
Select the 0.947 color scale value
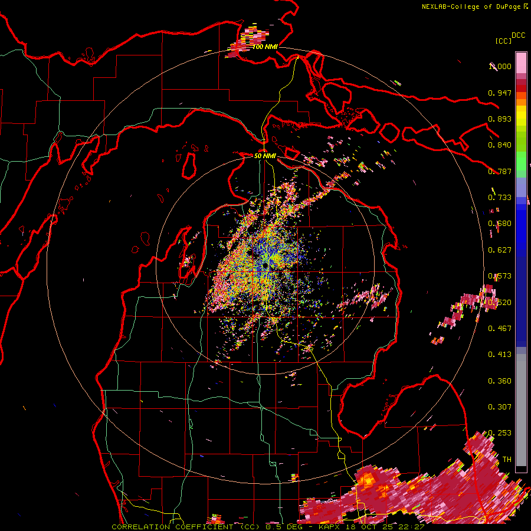500,93
